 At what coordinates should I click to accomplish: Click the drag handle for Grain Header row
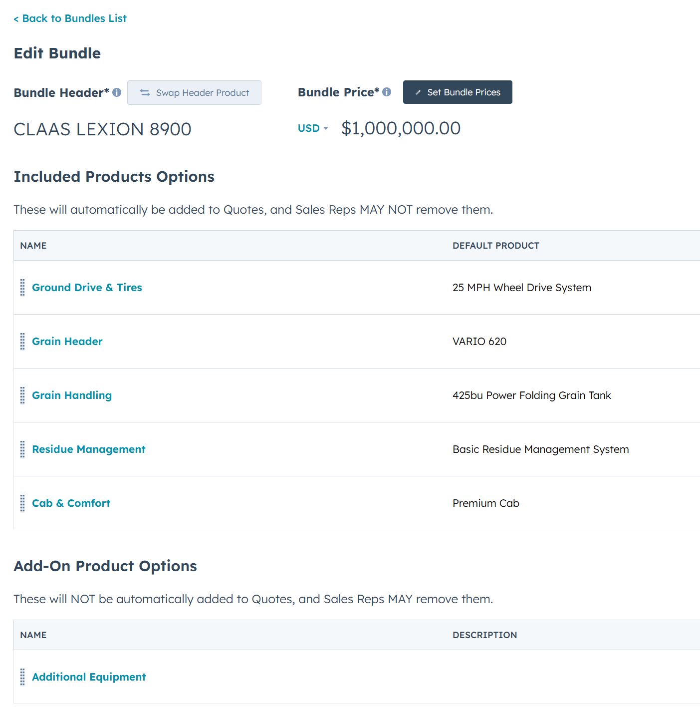(x=22, y=342)
